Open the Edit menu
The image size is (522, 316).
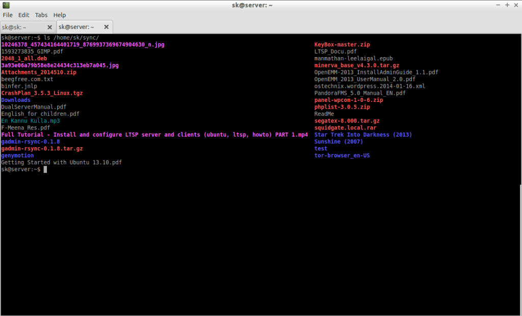(23, 15)
